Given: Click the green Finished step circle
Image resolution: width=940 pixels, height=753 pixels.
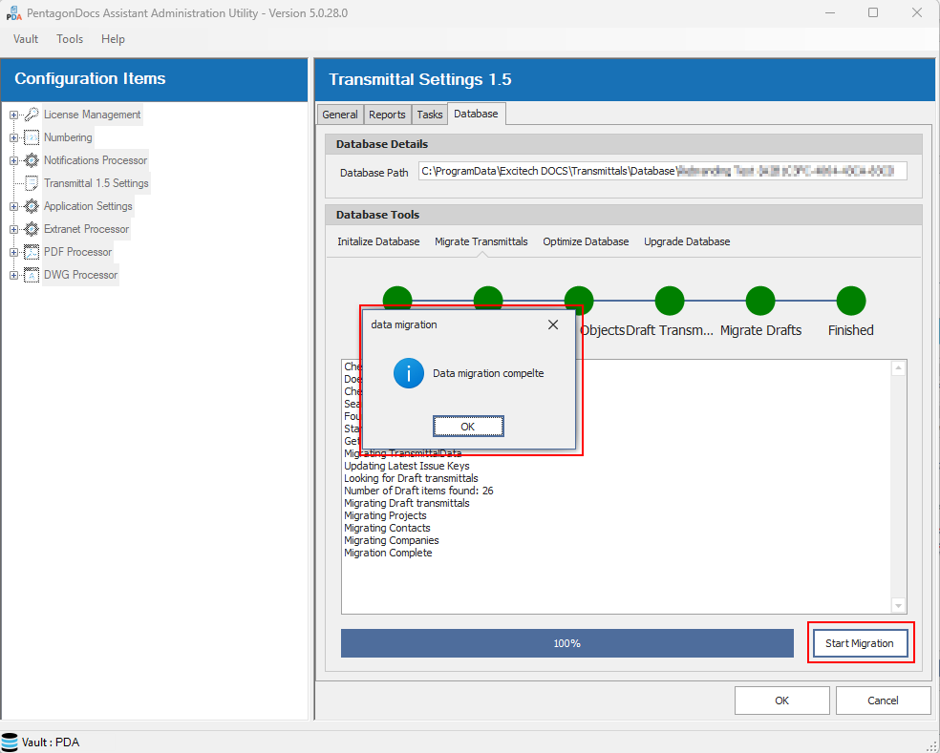Looking at the screenshot, I should (x=850, y=301).
